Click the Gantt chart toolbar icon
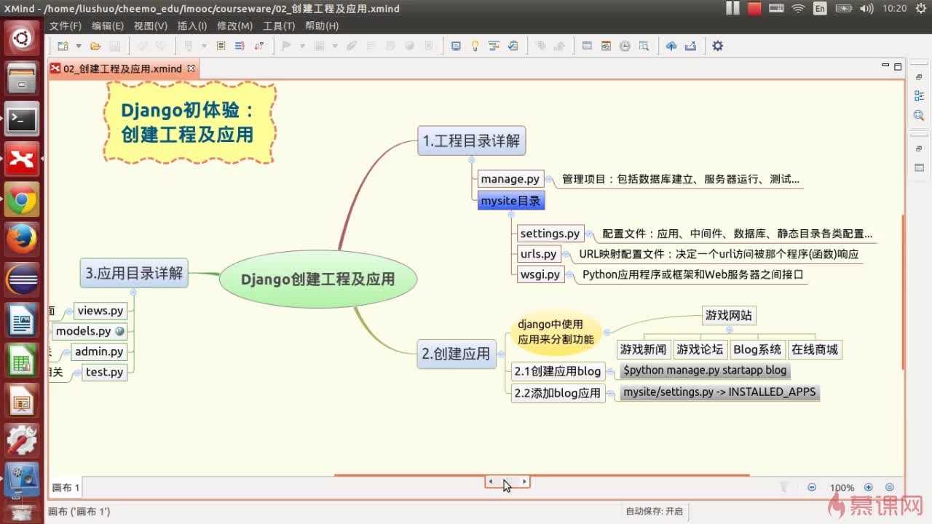Screen dimensions: 932x524 (x=494, y=46)
